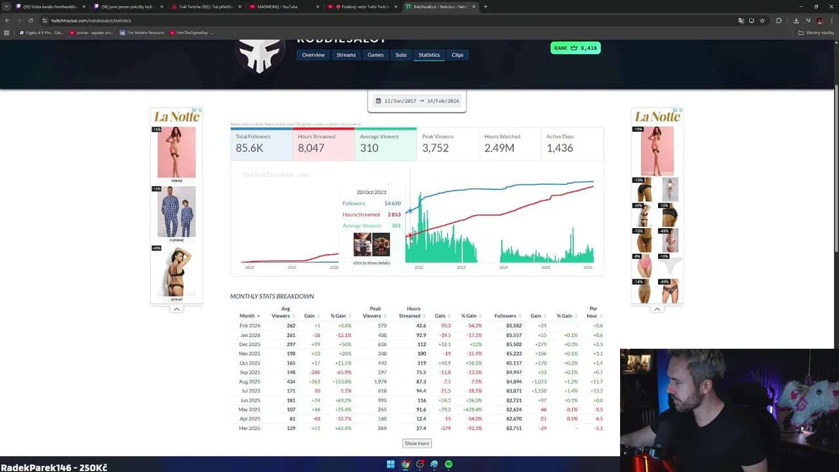839x472 pixels.
Task: Click the +639.4% hours gain value
Action: (x=471, y=410)
